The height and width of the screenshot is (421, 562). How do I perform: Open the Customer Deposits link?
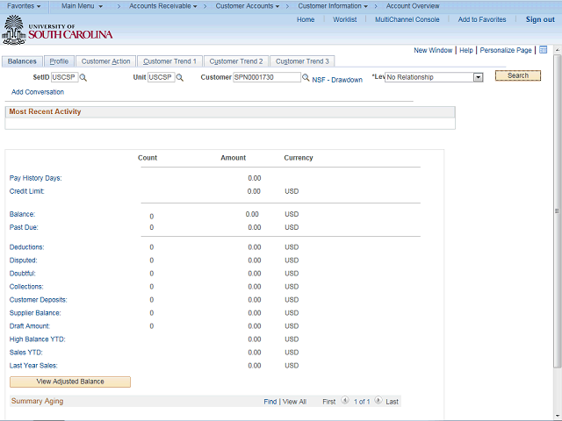coord(39,300)
